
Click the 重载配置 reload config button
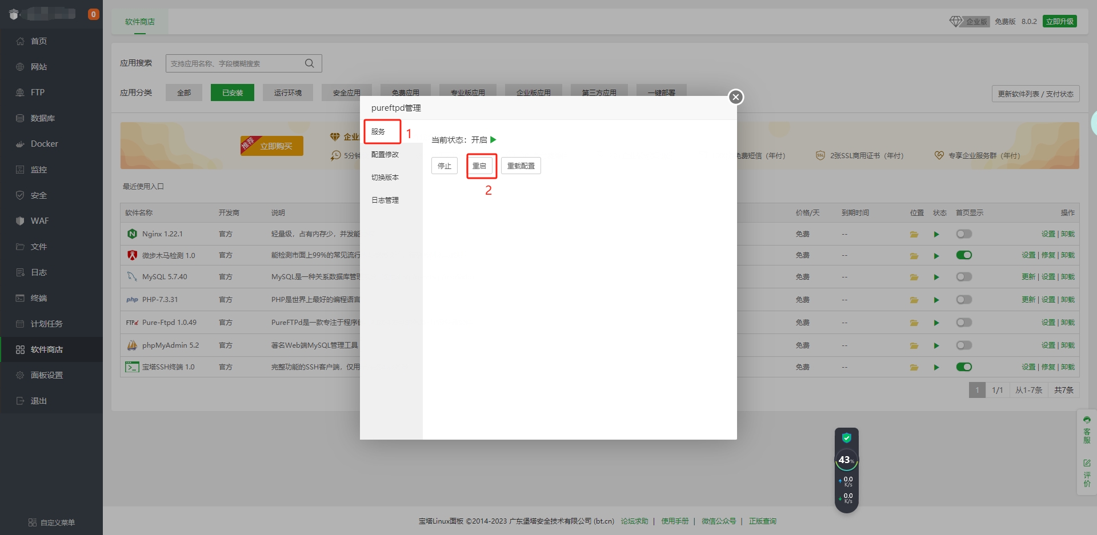coord(521,166)
